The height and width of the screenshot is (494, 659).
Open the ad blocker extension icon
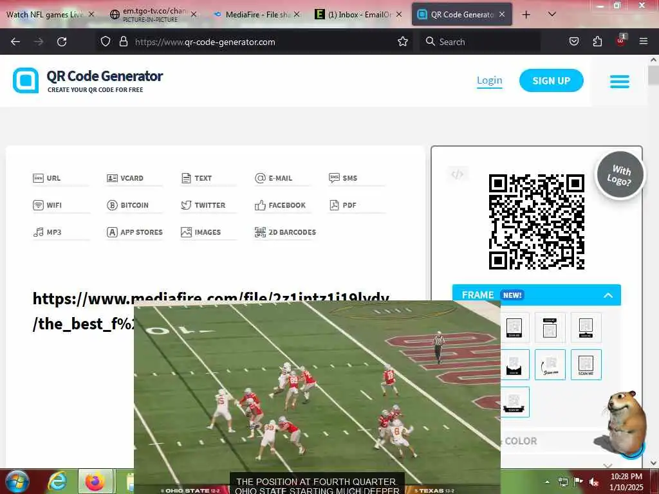coord(620,41)
